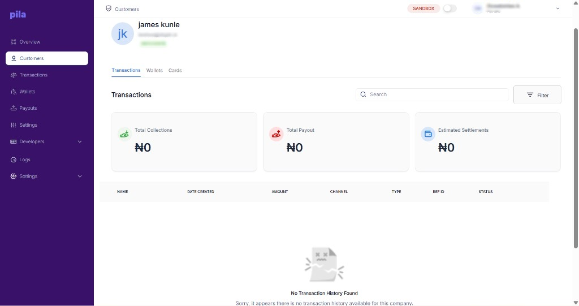Click the Logs clock icon
Screen dimensions: 579x306
[x=14, y=160]
